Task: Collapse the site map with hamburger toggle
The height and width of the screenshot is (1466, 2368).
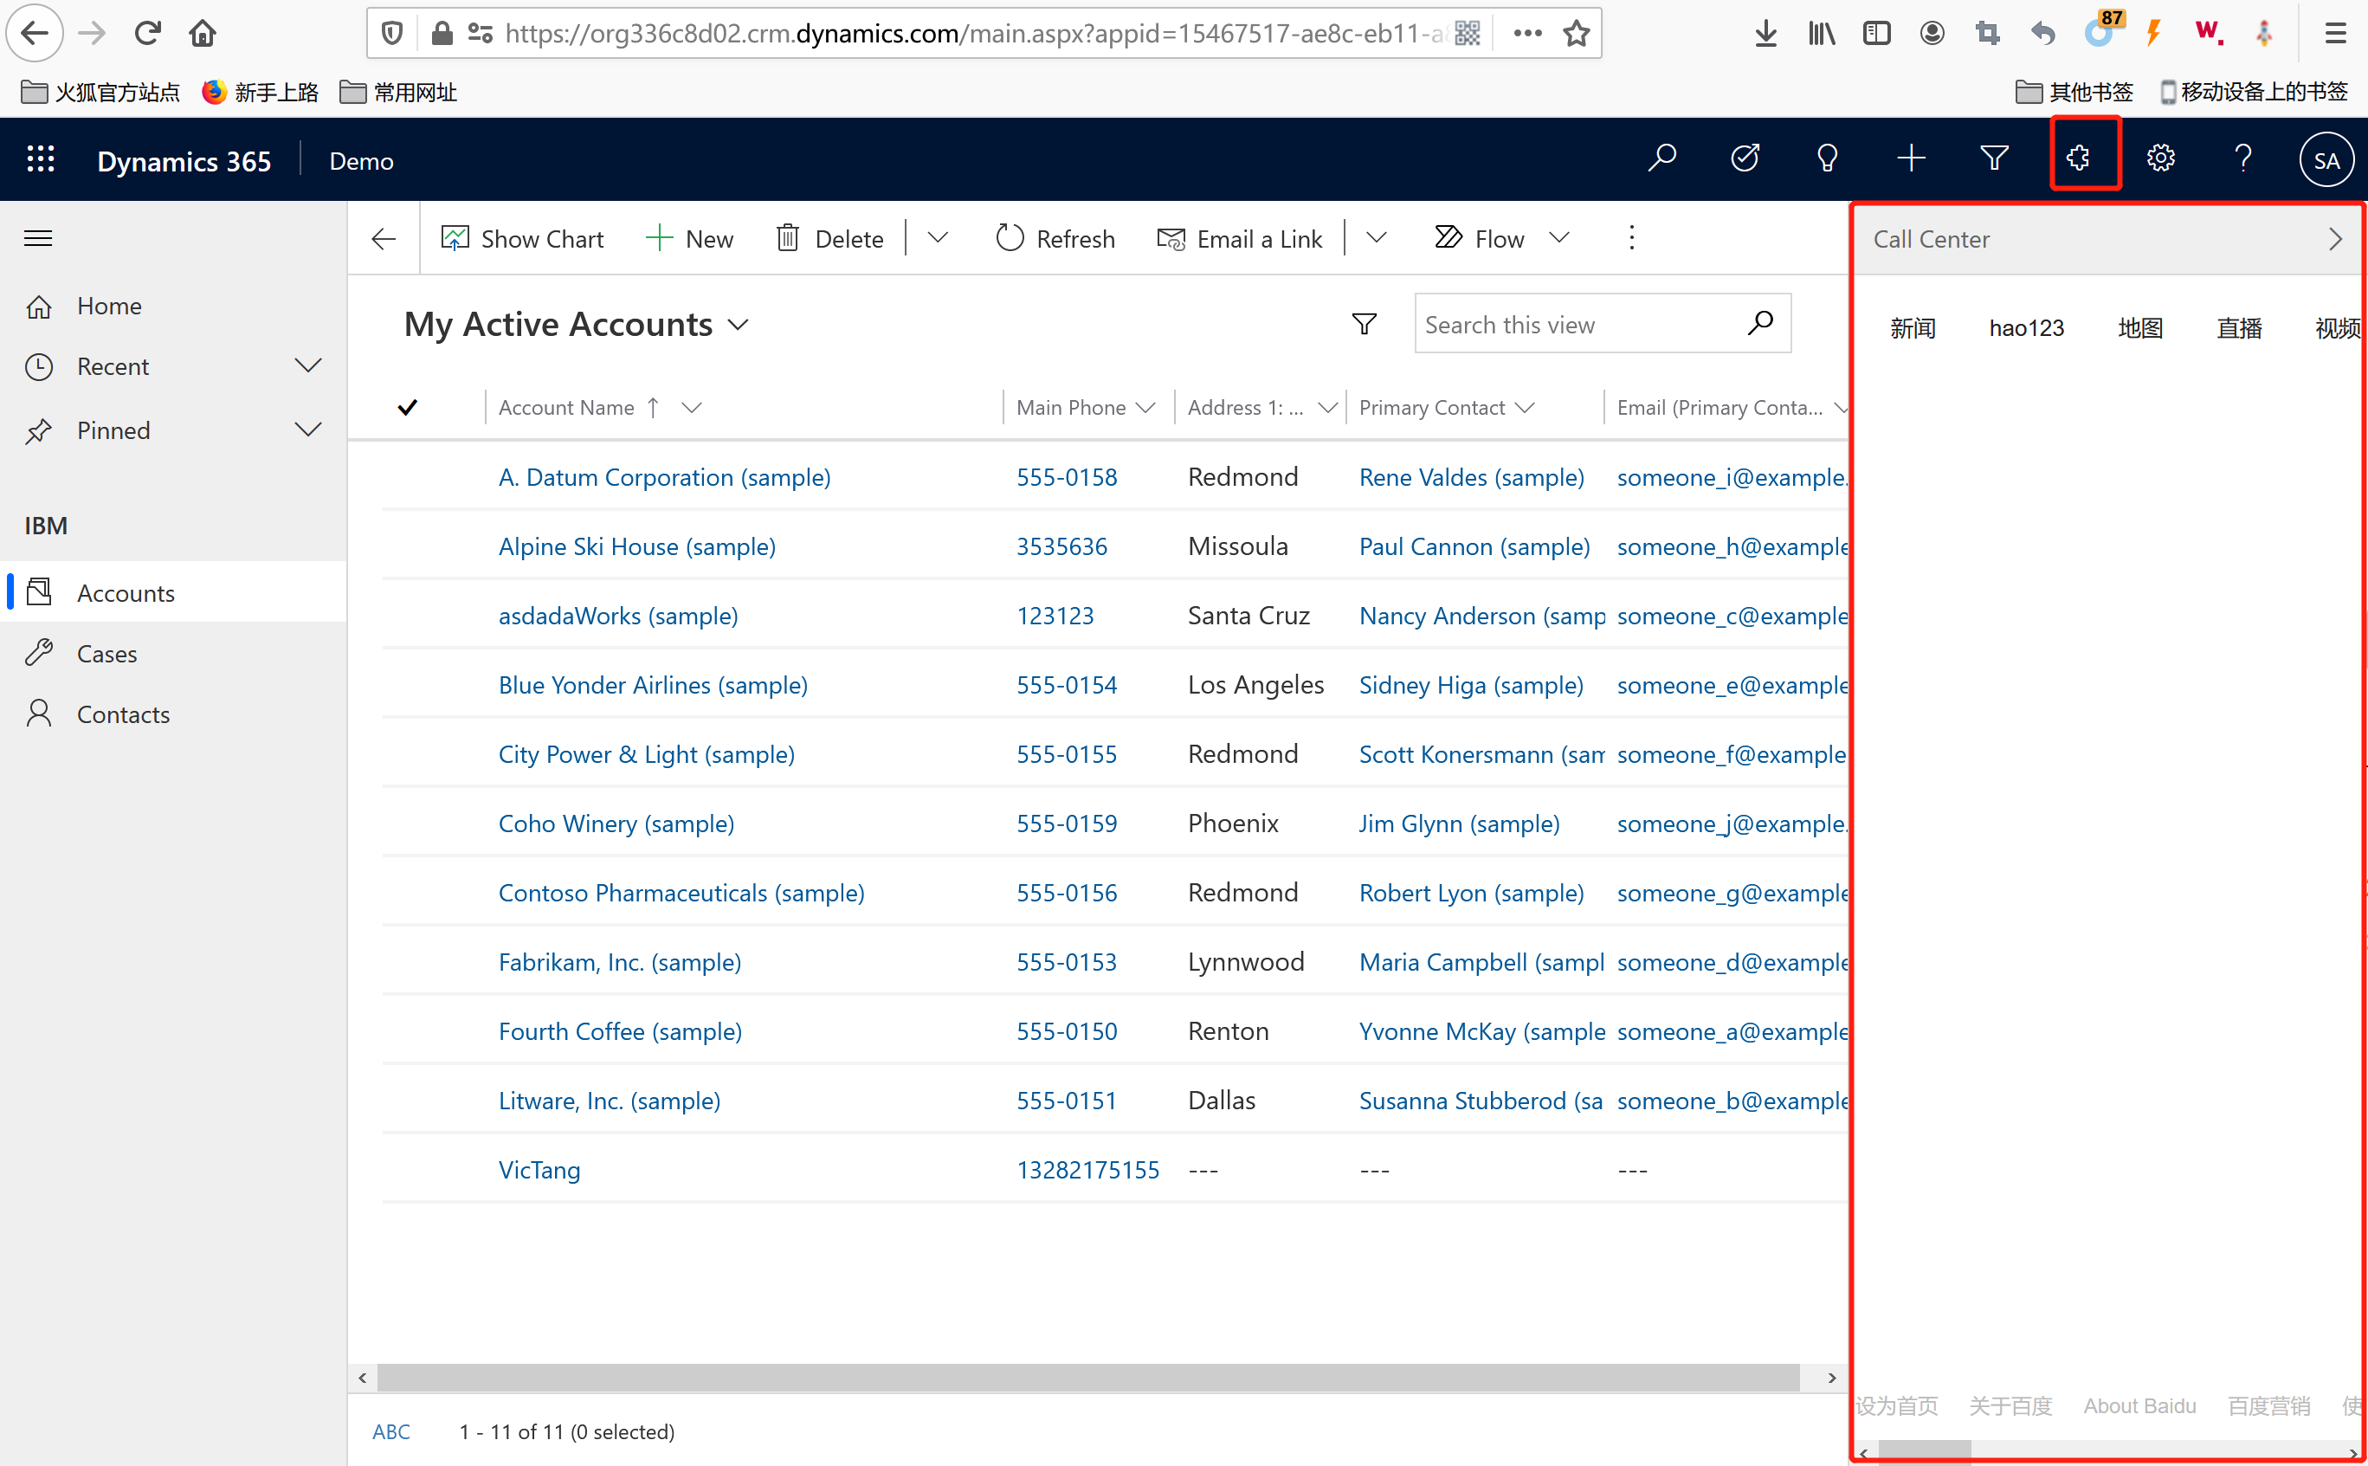Action: point(38,237)
